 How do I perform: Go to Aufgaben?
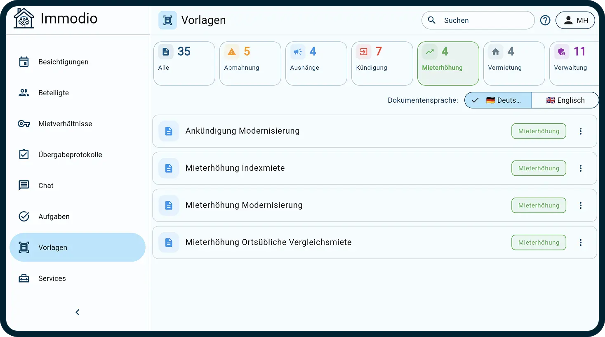[78, 217]
